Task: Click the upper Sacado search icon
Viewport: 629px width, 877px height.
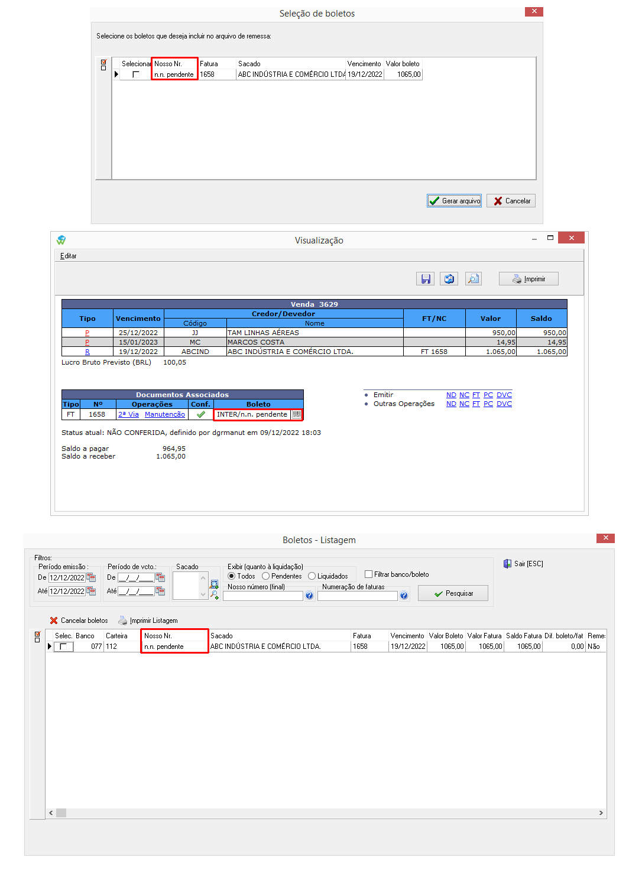Action: pos(214,584)
